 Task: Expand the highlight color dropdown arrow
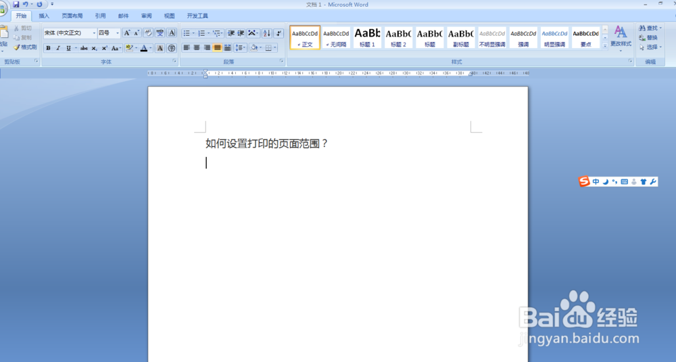[x=137, y=48]
